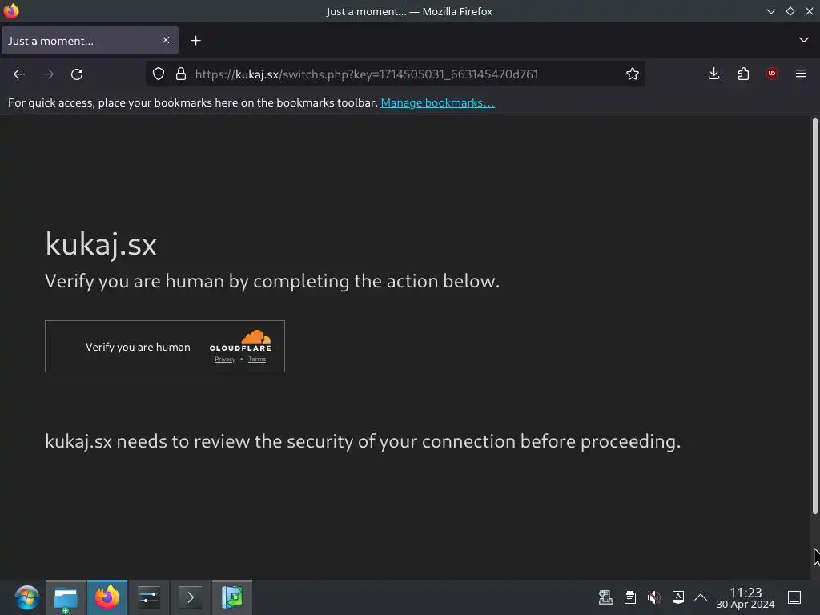Open the green arrows taskbar app
Viewport: 820px width, 615px height.
pos(231,597)
